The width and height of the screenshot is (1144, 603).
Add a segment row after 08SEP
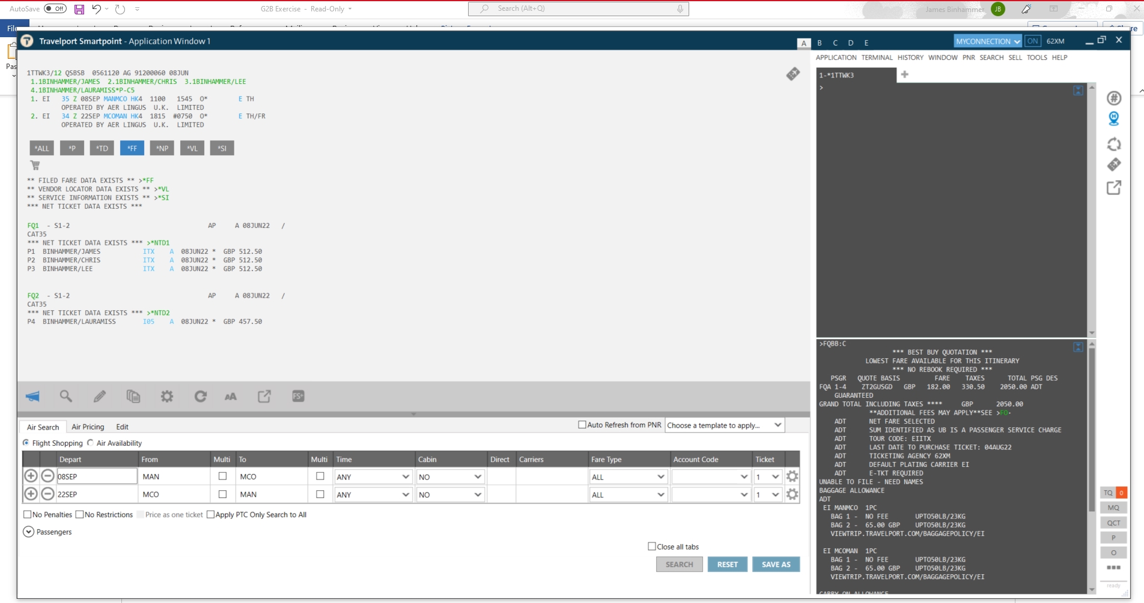31,476
